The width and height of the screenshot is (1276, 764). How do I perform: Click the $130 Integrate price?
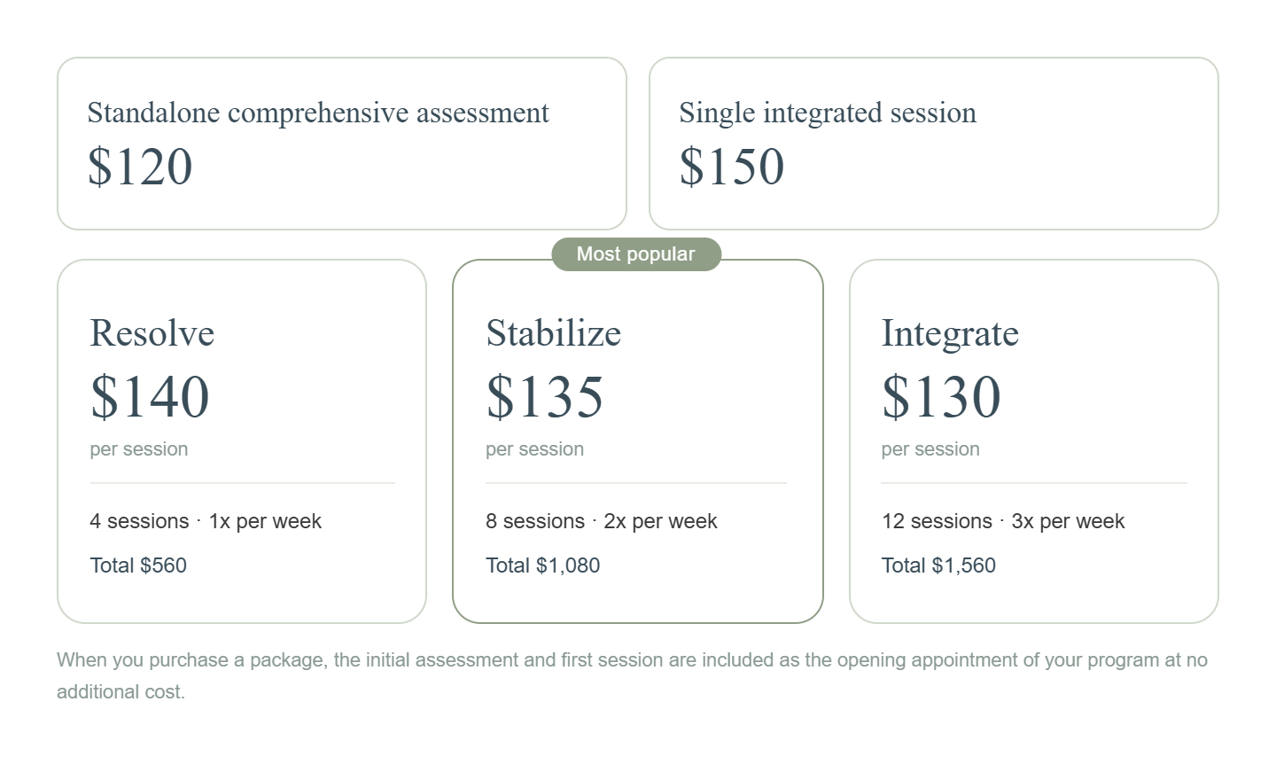941,396
